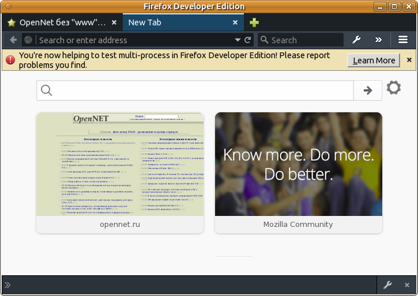Reload the page with the refresh icon

tap(247, 40)
